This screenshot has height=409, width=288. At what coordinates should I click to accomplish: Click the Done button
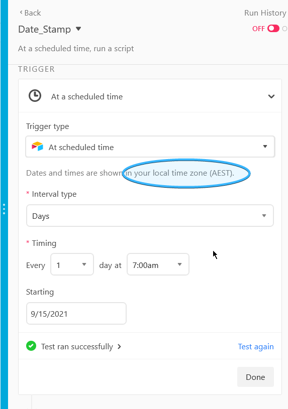click(x=255, y=377)
